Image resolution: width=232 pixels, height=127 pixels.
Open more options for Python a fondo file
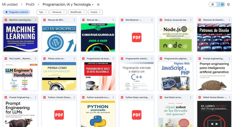(74, 97)
